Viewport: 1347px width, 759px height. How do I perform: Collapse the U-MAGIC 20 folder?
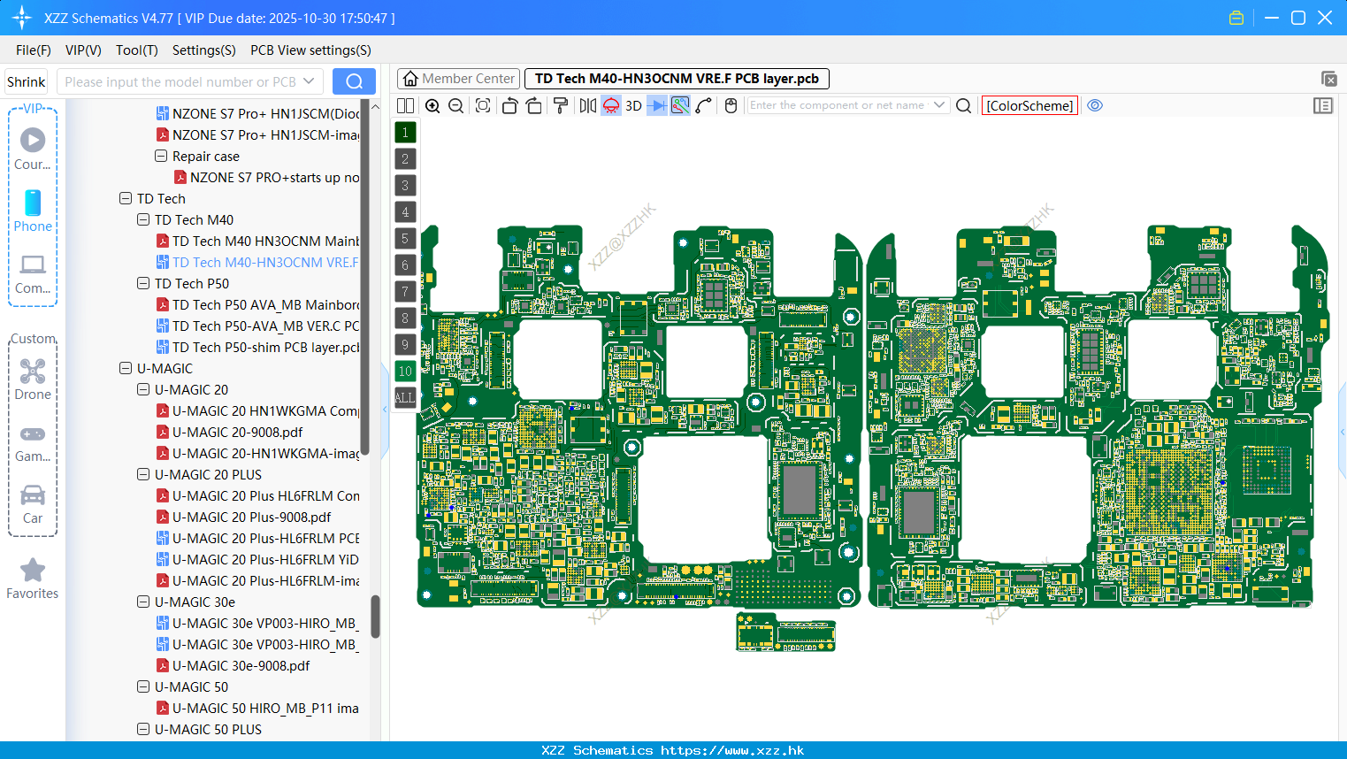pos(143,389)
